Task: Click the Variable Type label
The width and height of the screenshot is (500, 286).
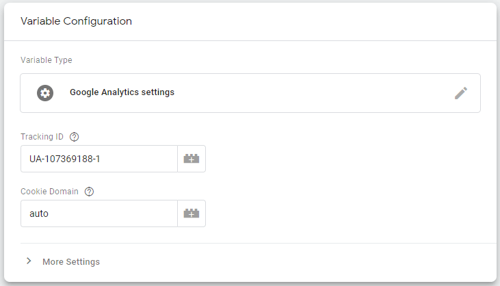Action: pyautogui.click(x=47, y=60)
